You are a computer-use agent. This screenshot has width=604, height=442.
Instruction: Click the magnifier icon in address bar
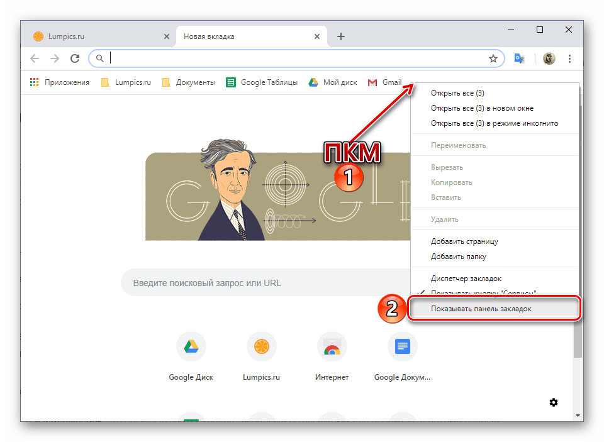(x=100, y=58)
